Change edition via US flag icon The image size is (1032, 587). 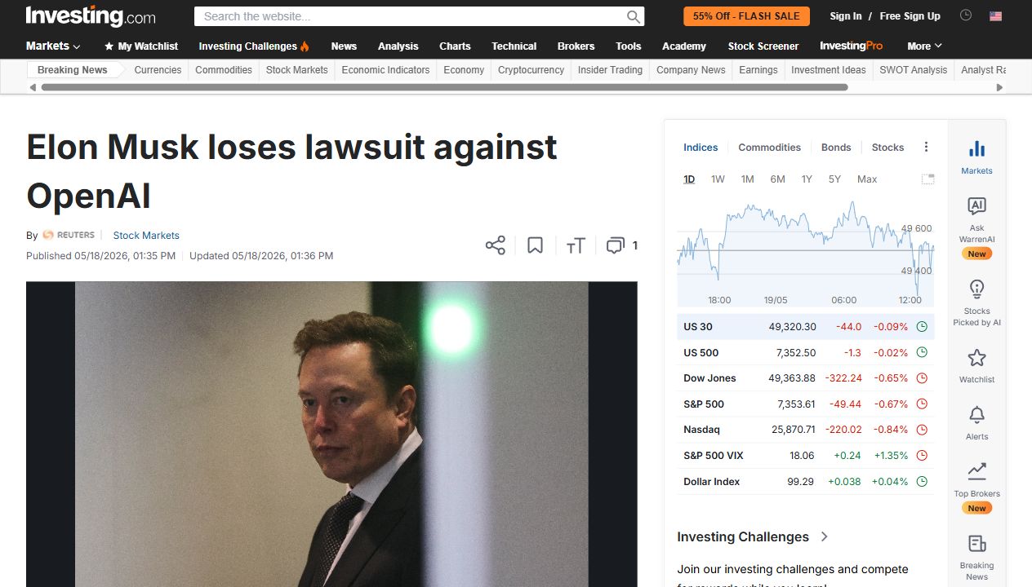pos(995,15)
